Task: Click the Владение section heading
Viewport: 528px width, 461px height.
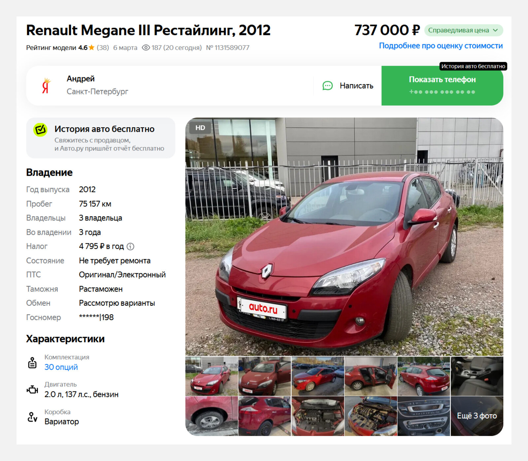Action: click(x=49, y=172)
